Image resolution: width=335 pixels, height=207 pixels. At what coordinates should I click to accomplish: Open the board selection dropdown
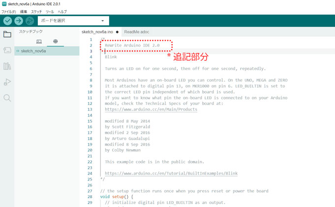pyautogui.click(x=73, y=21)
